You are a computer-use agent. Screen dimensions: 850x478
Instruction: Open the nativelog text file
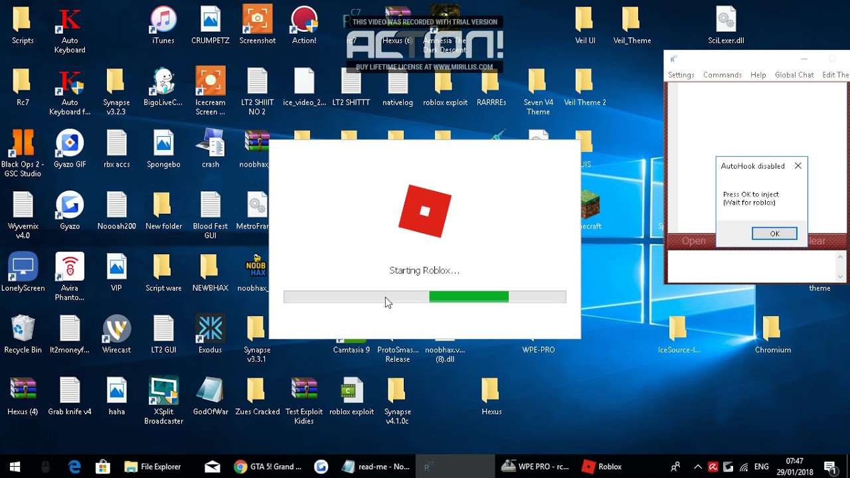pos(398,87)
